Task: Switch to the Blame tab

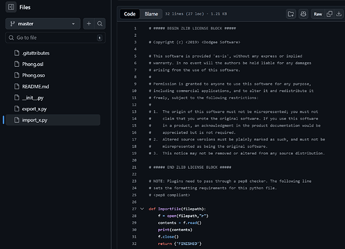Action: tap(151, 14)
